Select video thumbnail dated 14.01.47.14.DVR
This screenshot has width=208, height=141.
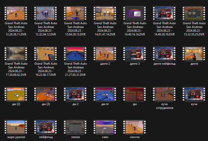105,13
